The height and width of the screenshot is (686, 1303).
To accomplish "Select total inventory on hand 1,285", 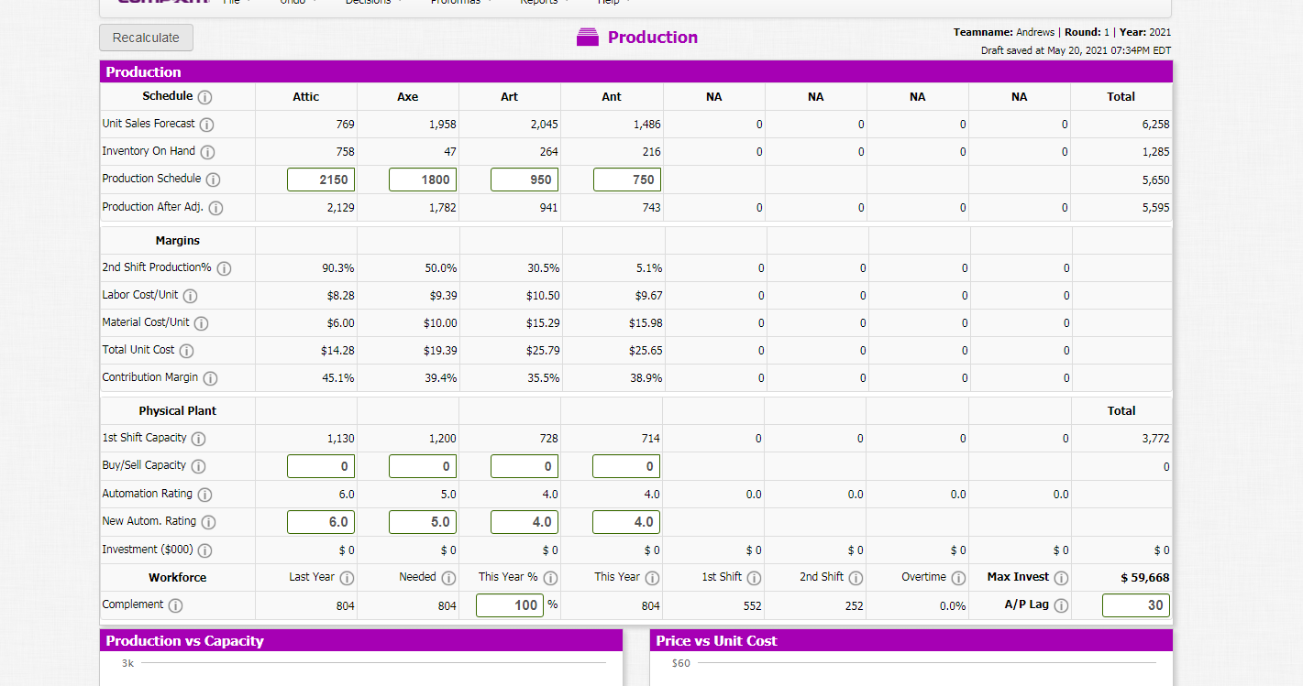I will click(x=1155, y=152).
